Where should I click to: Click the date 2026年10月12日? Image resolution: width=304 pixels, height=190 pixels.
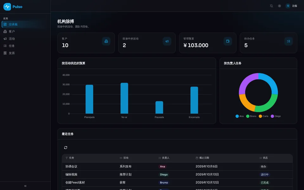[207, 182]
